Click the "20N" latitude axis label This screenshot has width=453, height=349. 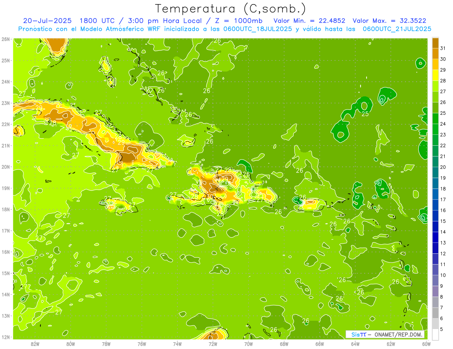pos(6,167)
